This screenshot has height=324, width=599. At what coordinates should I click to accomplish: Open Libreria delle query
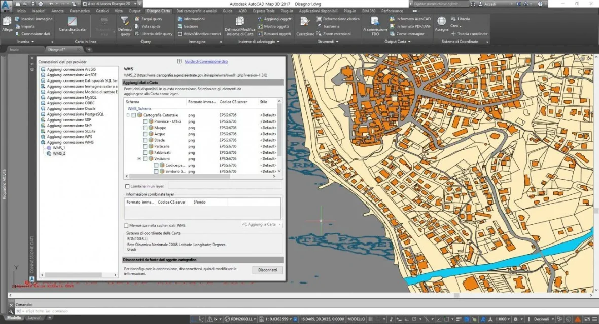tap(154, 34)
